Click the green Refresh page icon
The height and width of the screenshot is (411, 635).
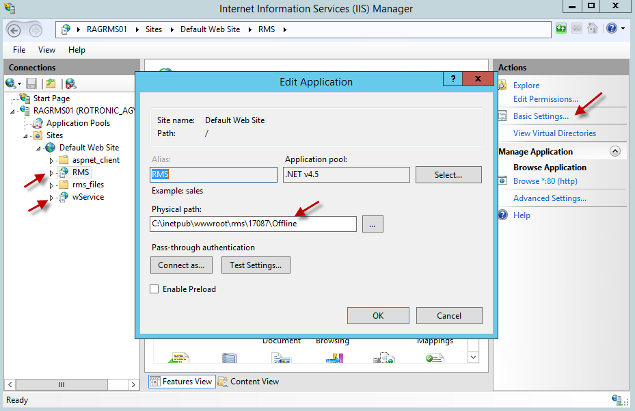(x=561, y=28)
